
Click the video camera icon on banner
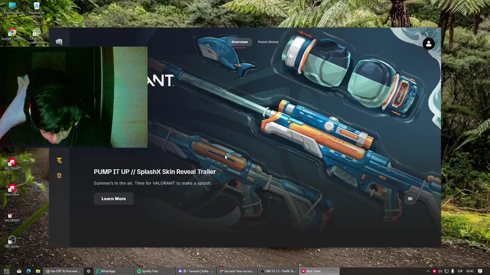[x=410, y=199]
